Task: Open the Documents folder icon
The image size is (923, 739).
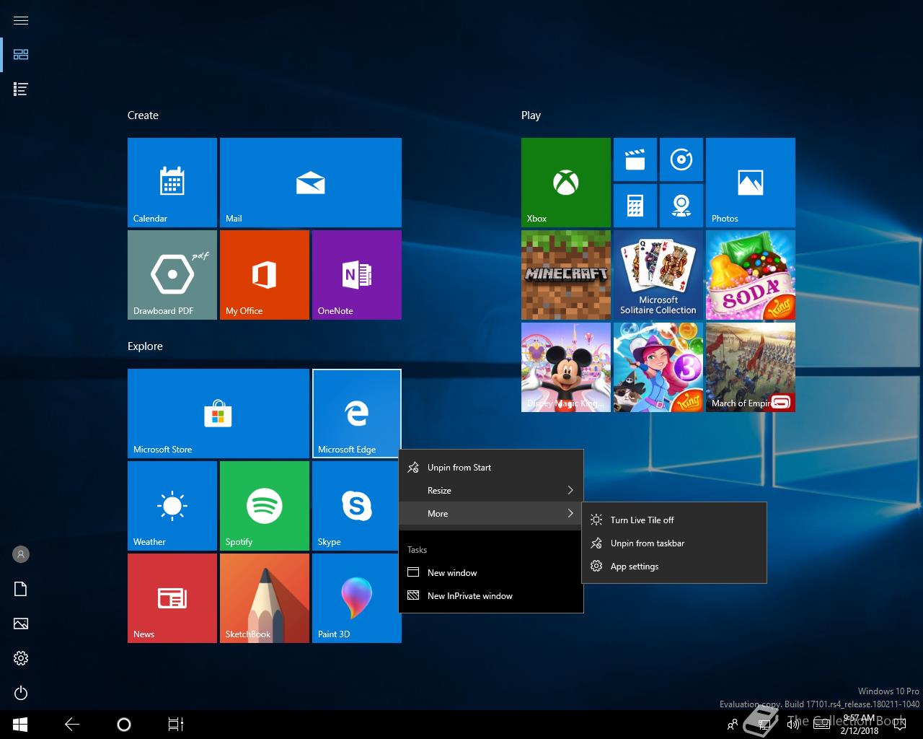Action: 21,589
